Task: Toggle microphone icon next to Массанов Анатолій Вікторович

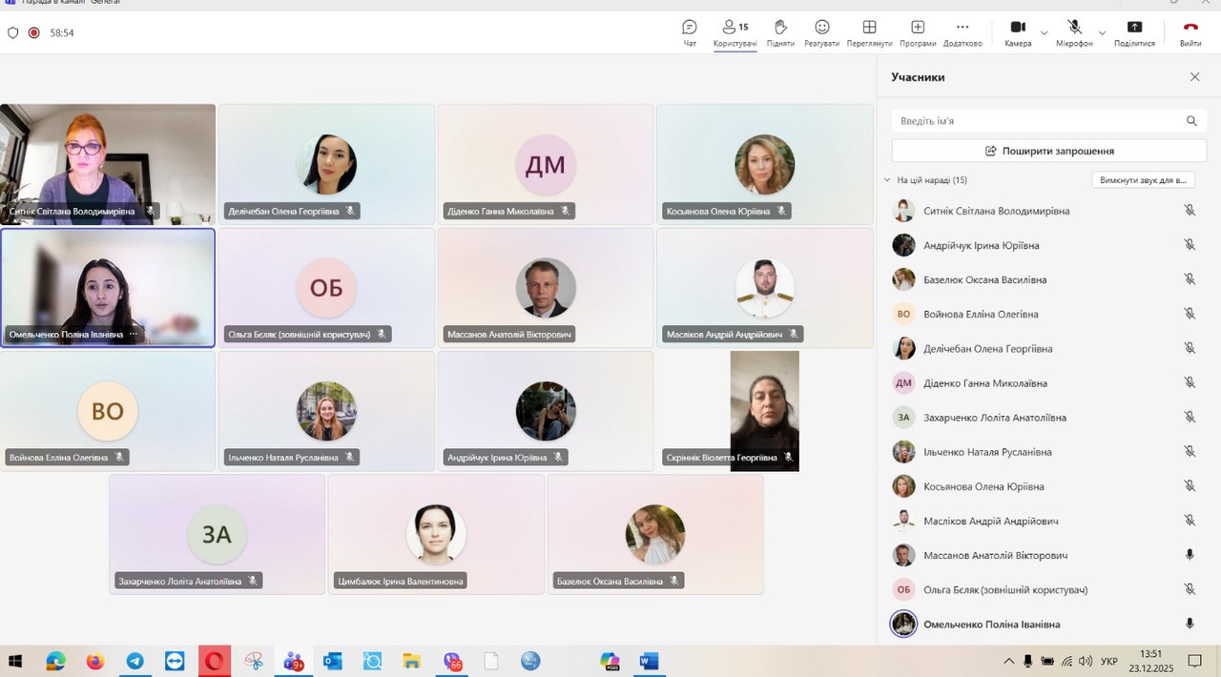Action: [1190, 555]
